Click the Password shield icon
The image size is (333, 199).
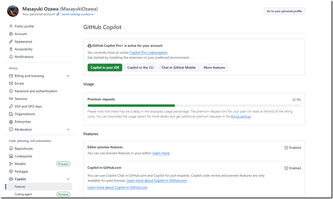pos(11,91)
